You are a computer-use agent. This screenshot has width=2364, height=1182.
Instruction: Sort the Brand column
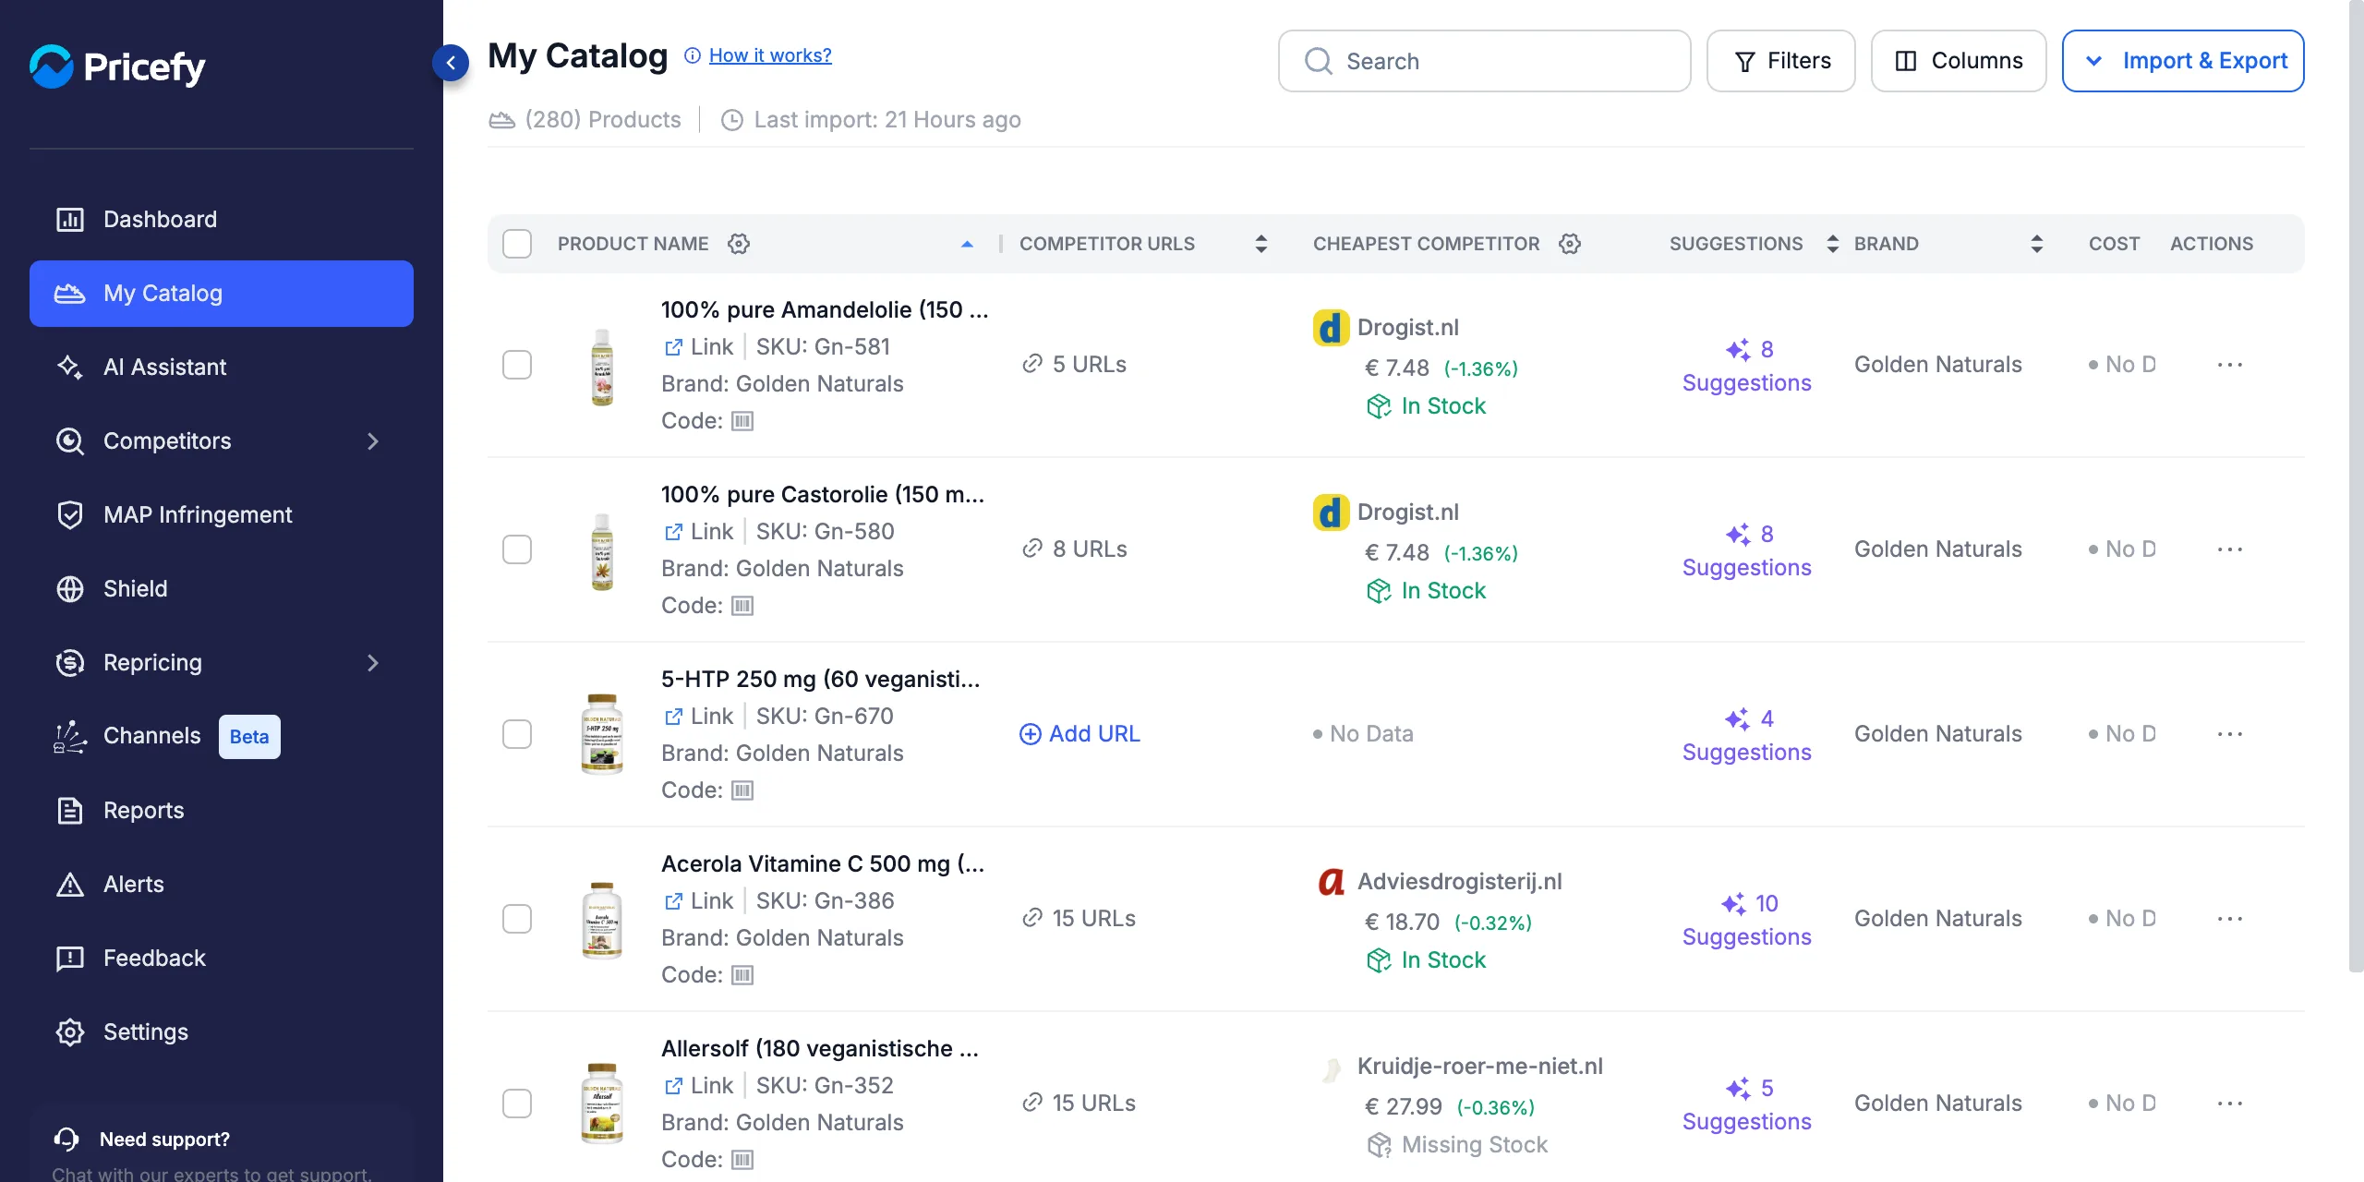pyautogui.click(x=2037, y=244)
